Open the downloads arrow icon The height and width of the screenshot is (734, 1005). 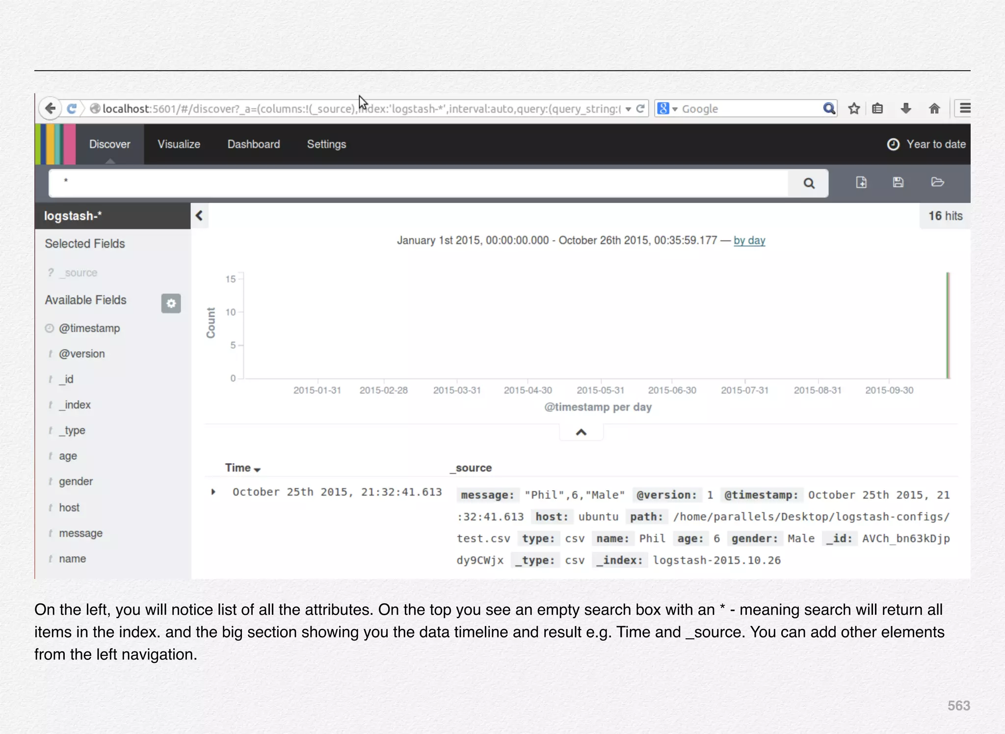(x=906, y=108)
